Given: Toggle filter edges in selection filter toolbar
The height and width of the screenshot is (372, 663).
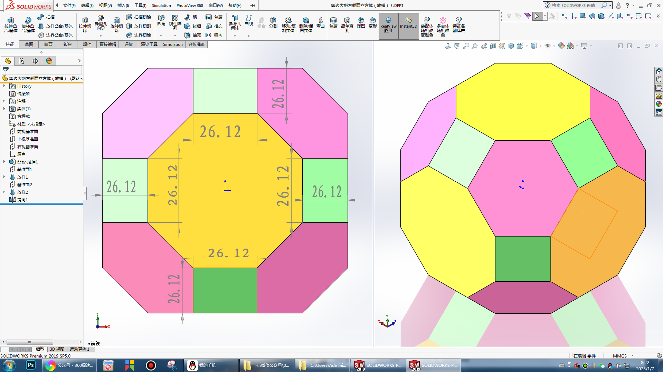Looking at the screenshot, I should (x=574, y=16).
